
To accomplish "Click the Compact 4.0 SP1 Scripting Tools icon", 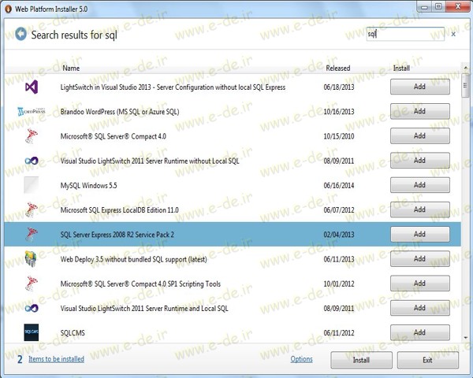I will (x=31, y=283).
